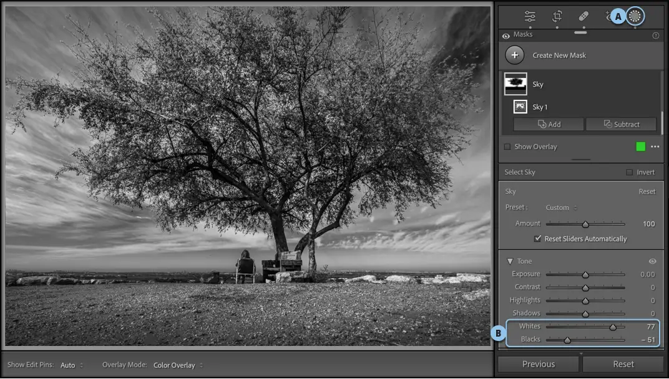Select the Sky mask thumbnail

tap(515, 84)
